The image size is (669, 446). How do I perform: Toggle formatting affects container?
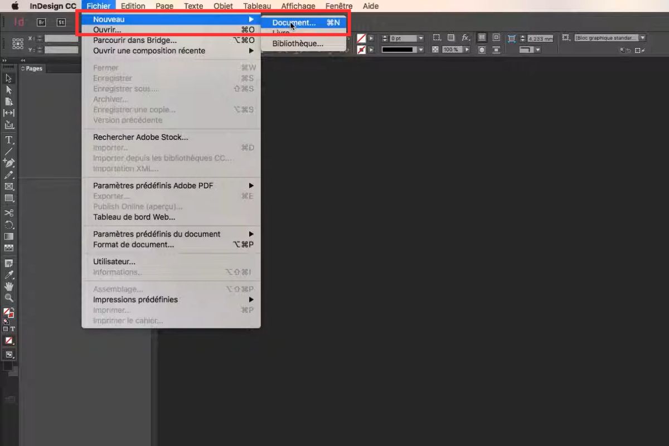(x=6, y=329)
